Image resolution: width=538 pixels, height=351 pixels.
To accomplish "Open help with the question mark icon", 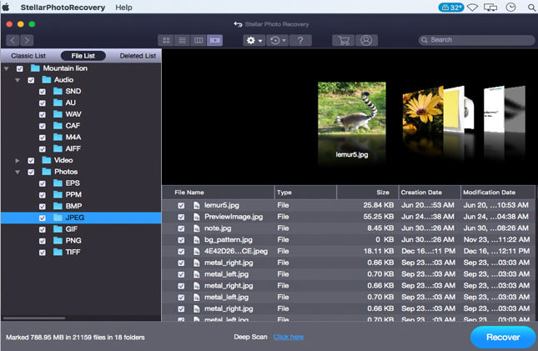I will pyautogui.click(x=300, y=41).
